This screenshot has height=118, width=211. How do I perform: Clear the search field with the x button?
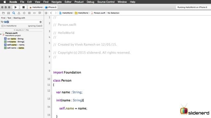(41, 22)
